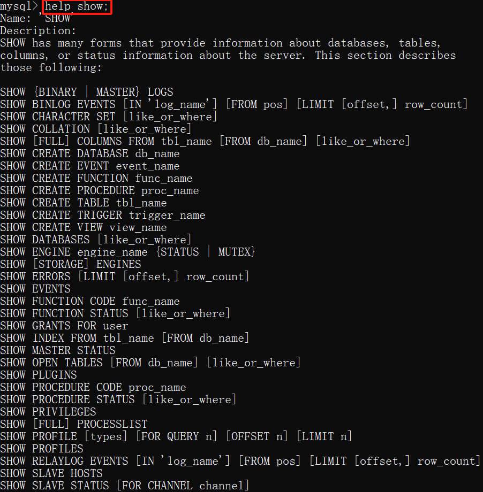483x492 pixels.
Task: Click the highlighted 'help show;' command
Action: (x=77, y=6)
